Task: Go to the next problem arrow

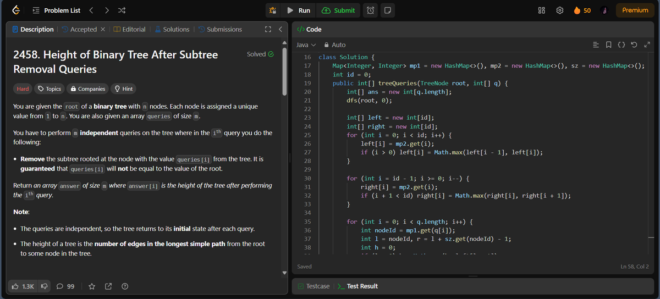Action: tap(107, 10)
